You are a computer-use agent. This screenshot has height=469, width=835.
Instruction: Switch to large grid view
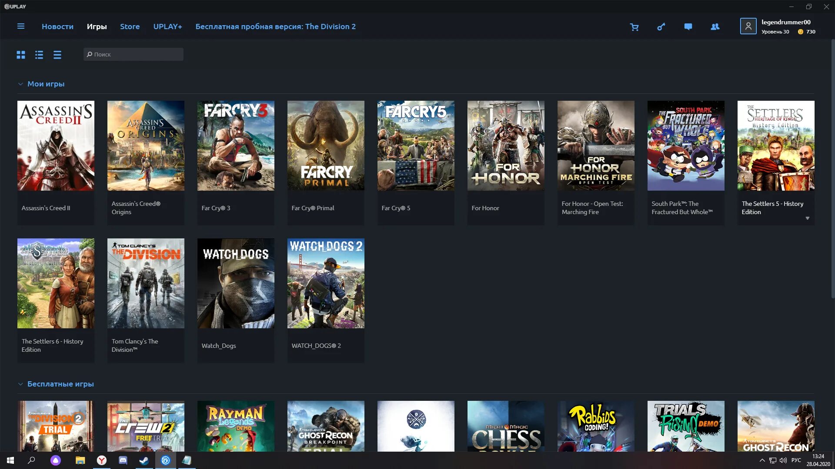tap(21, 55)
